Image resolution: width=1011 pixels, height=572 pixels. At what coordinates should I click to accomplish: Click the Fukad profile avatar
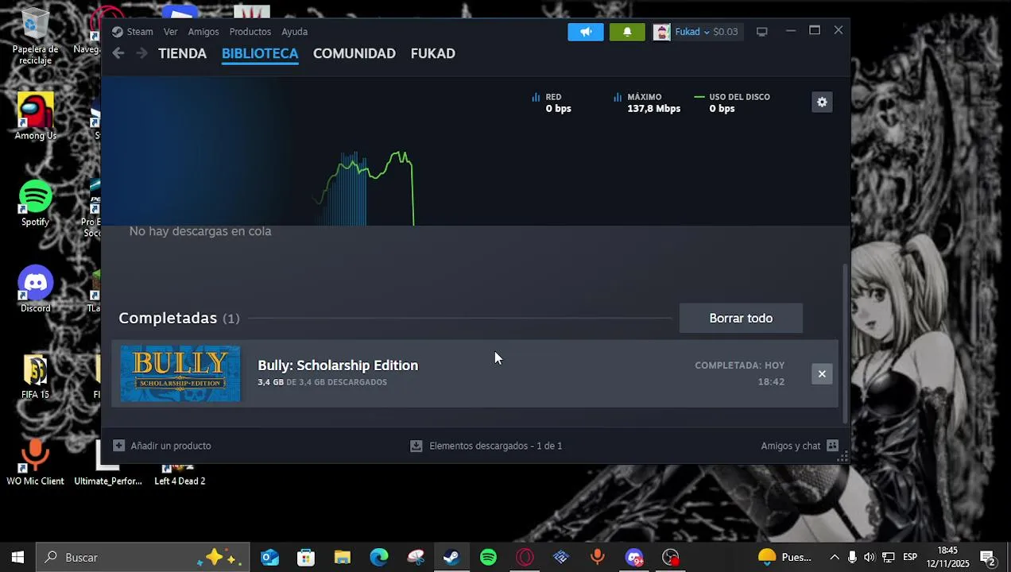(661, 32)
